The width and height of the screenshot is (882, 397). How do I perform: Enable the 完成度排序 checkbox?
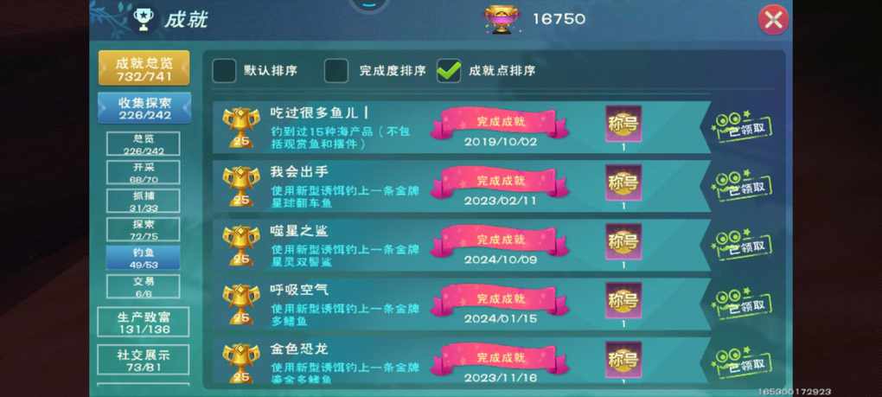click(x=336, y=71)
